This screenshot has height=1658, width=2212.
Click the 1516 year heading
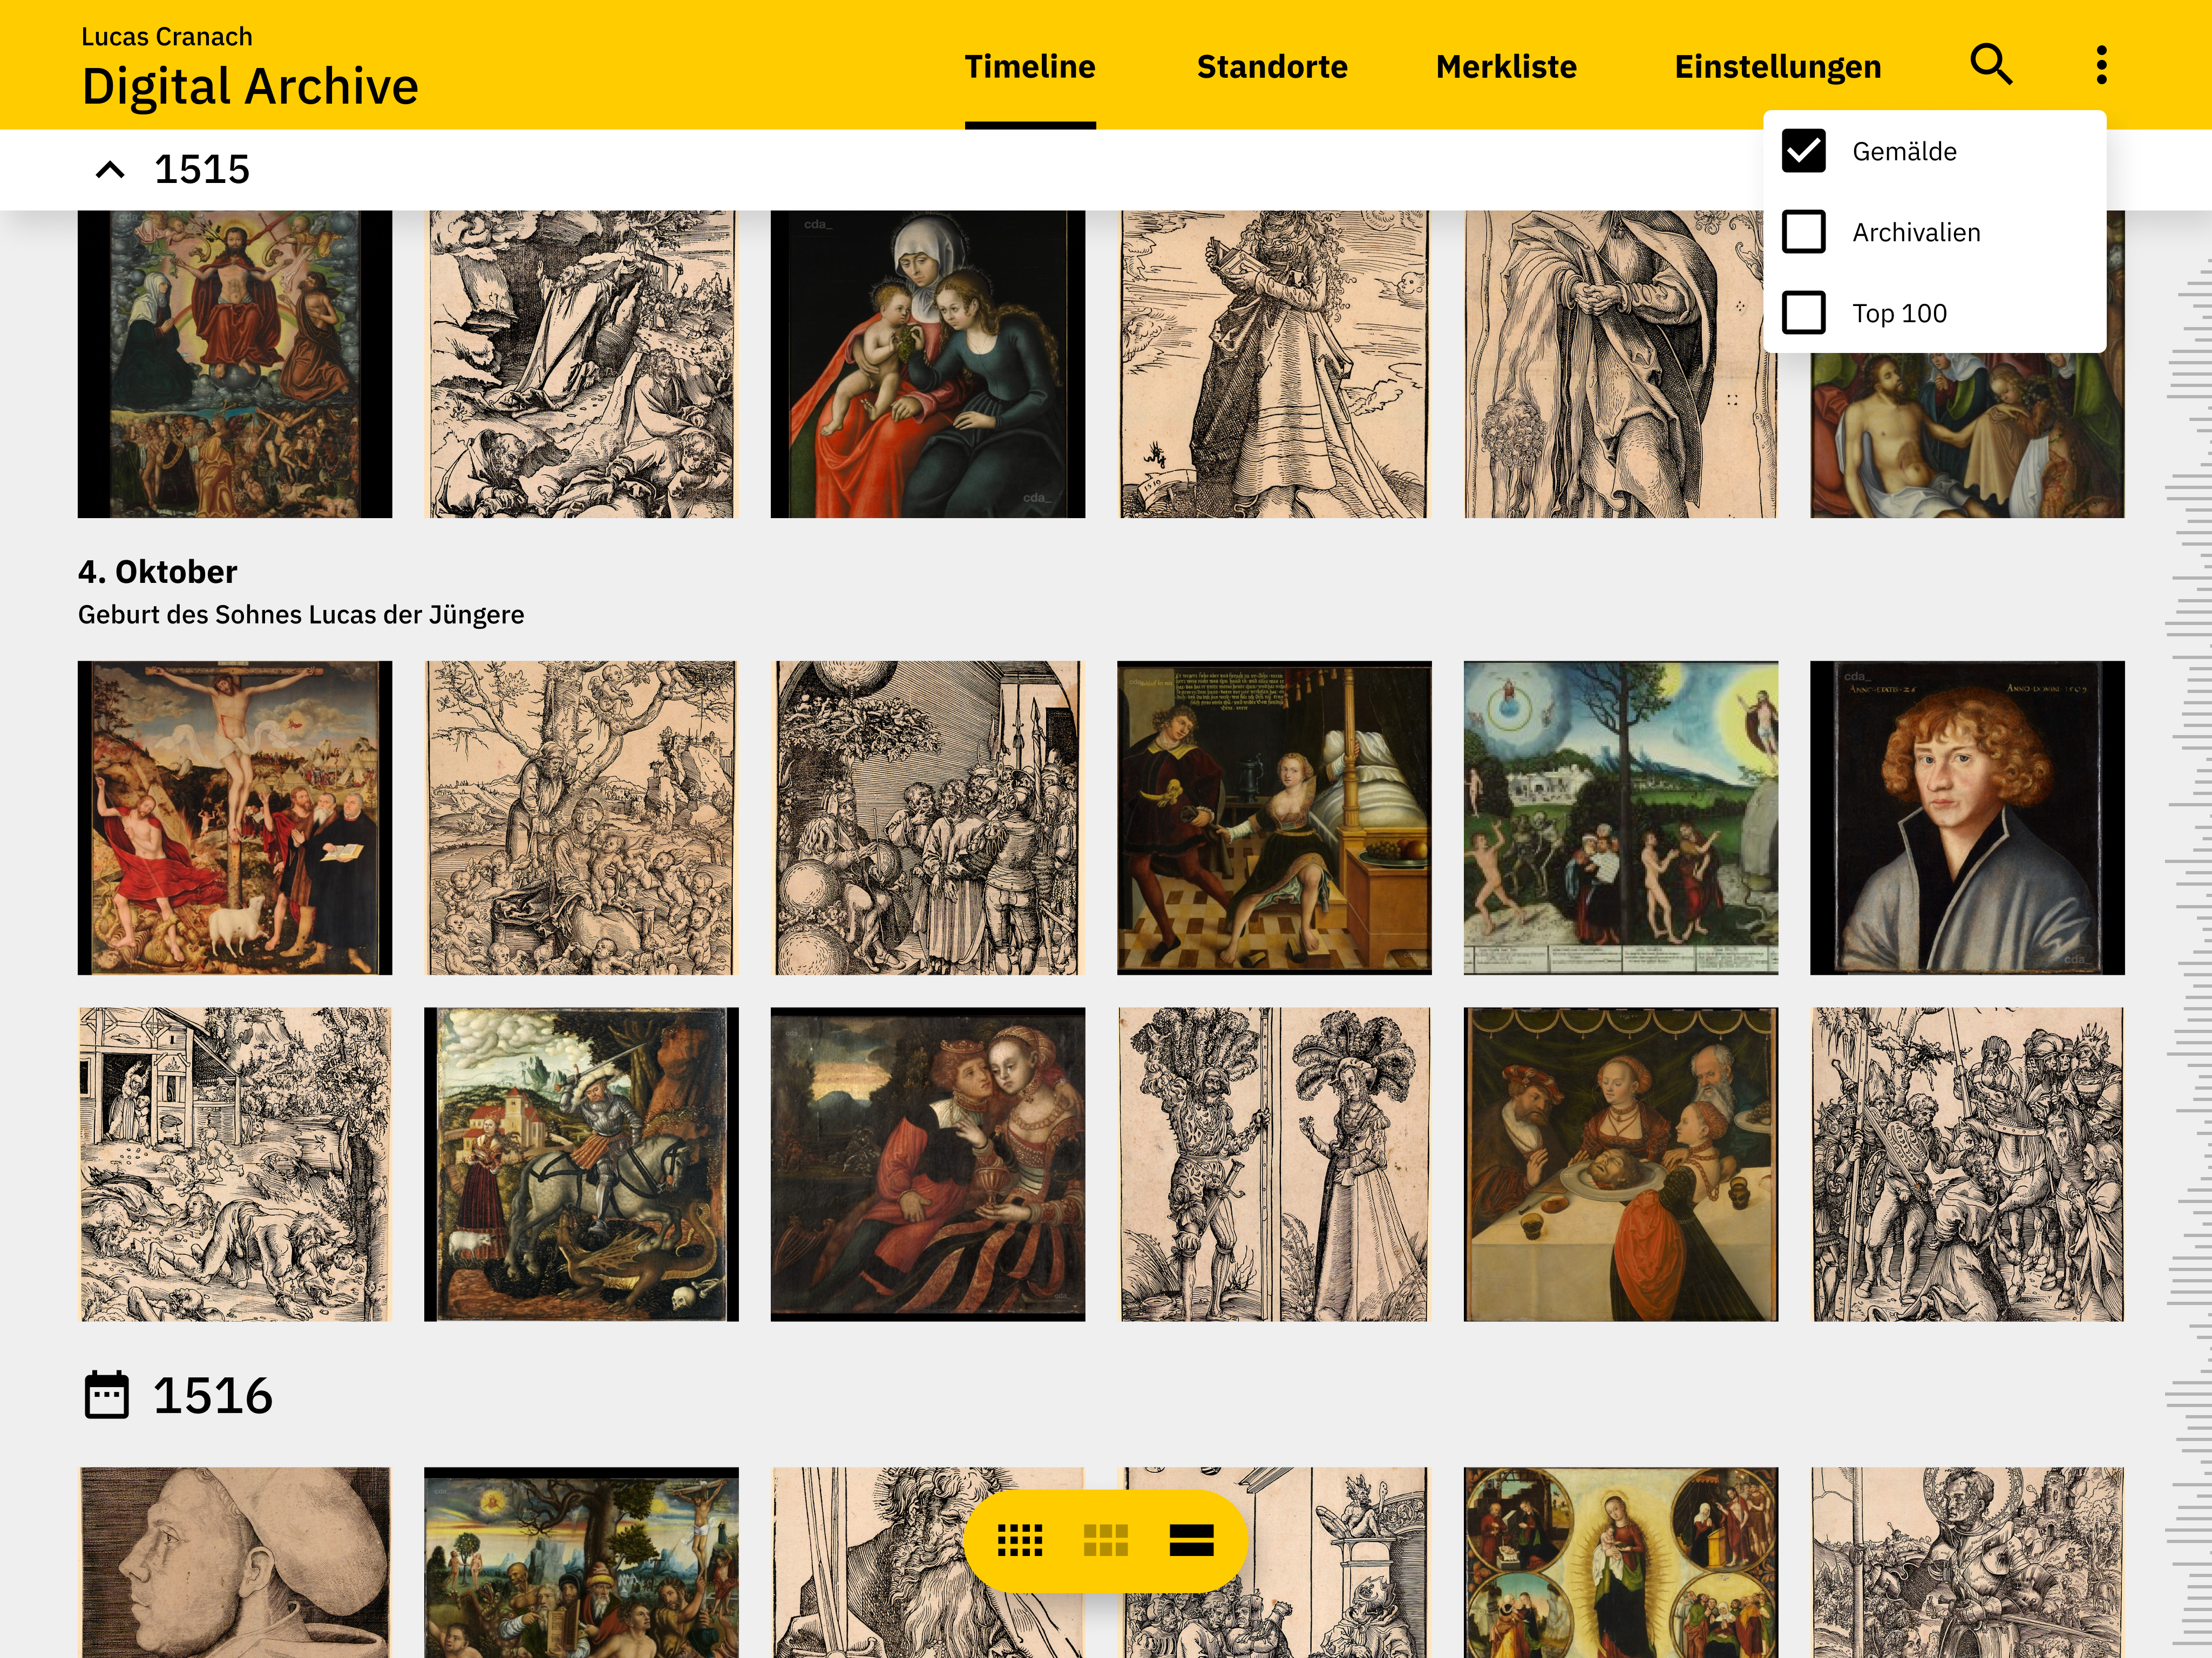212,1395
